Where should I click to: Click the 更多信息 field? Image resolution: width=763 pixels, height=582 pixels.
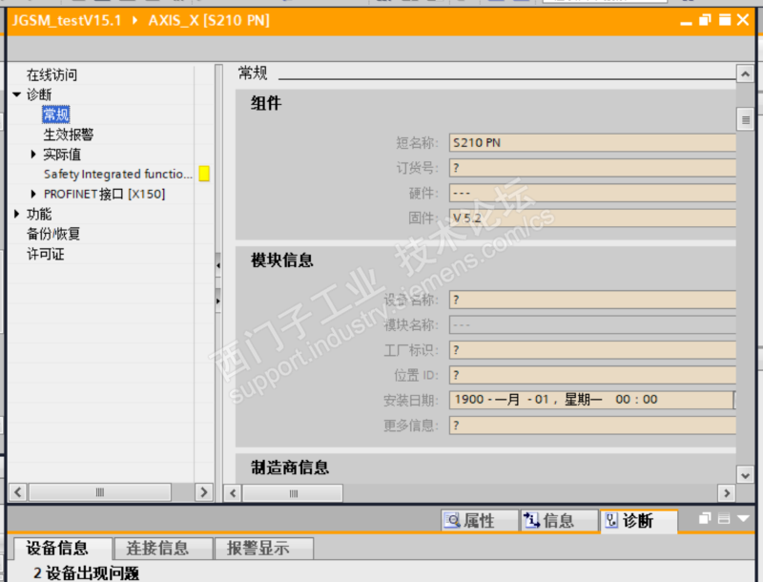point(592,426)
